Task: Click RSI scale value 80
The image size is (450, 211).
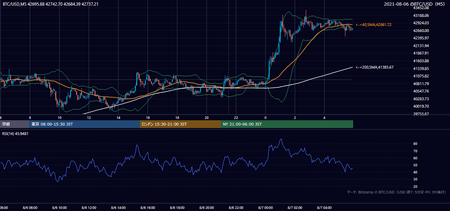Action: click(415, 144)
